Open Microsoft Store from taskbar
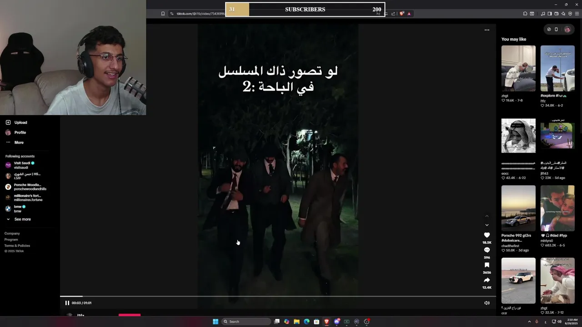 (316, 322)
